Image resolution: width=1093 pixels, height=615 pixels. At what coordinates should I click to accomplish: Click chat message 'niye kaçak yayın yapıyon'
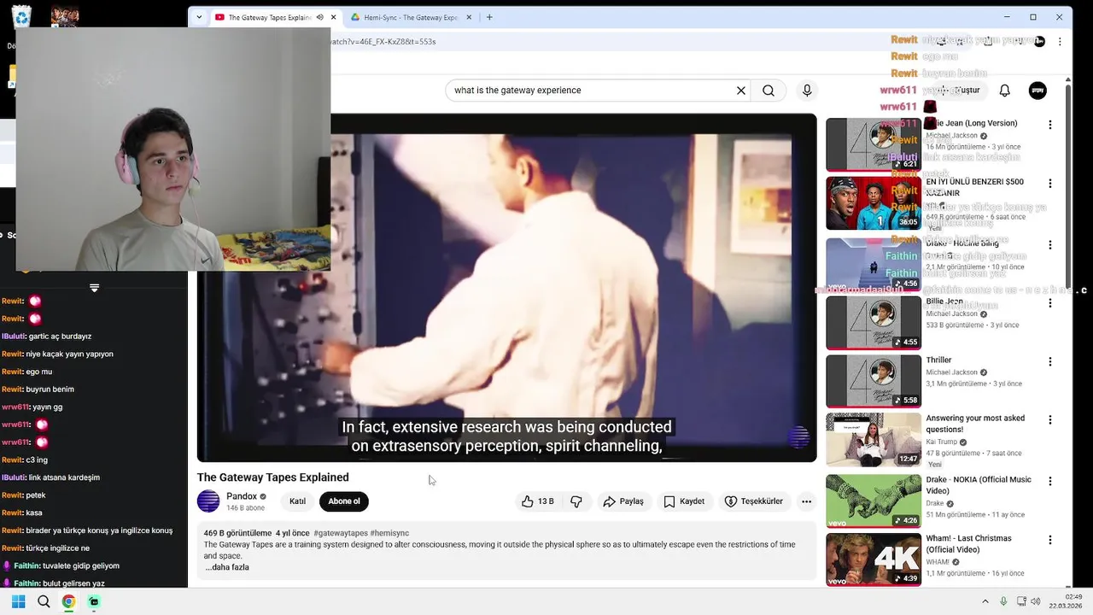click(x=70, y=354)
